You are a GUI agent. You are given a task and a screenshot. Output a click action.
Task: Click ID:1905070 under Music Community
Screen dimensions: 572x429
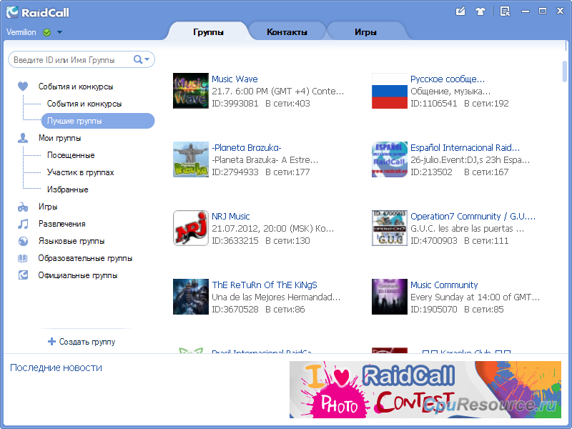click(x=434, y=309)
